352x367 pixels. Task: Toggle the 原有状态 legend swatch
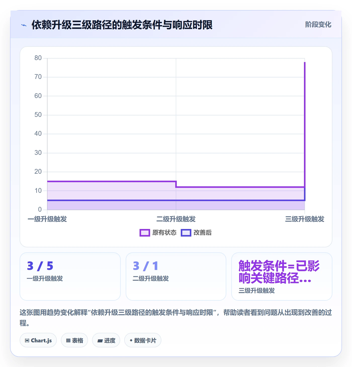point(145,233)
